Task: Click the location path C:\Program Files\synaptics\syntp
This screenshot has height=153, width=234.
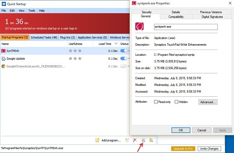Action: pos(174,55)
